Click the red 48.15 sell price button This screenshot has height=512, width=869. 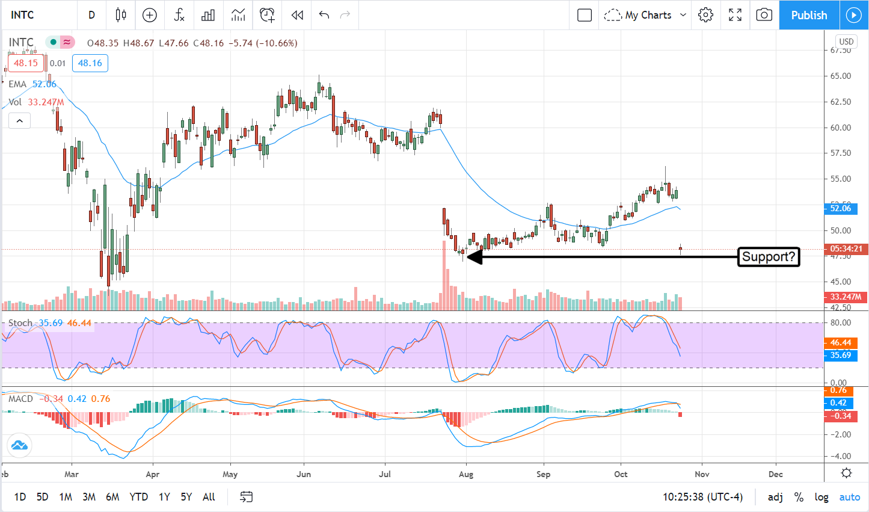tap(26, 63)
